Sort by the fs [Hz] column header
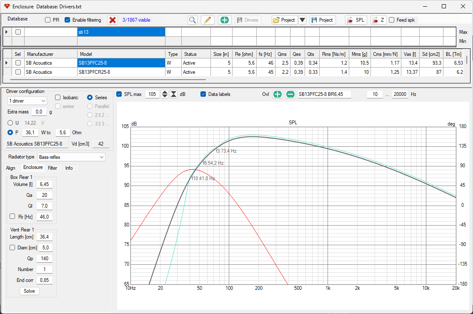 (266, 54)
